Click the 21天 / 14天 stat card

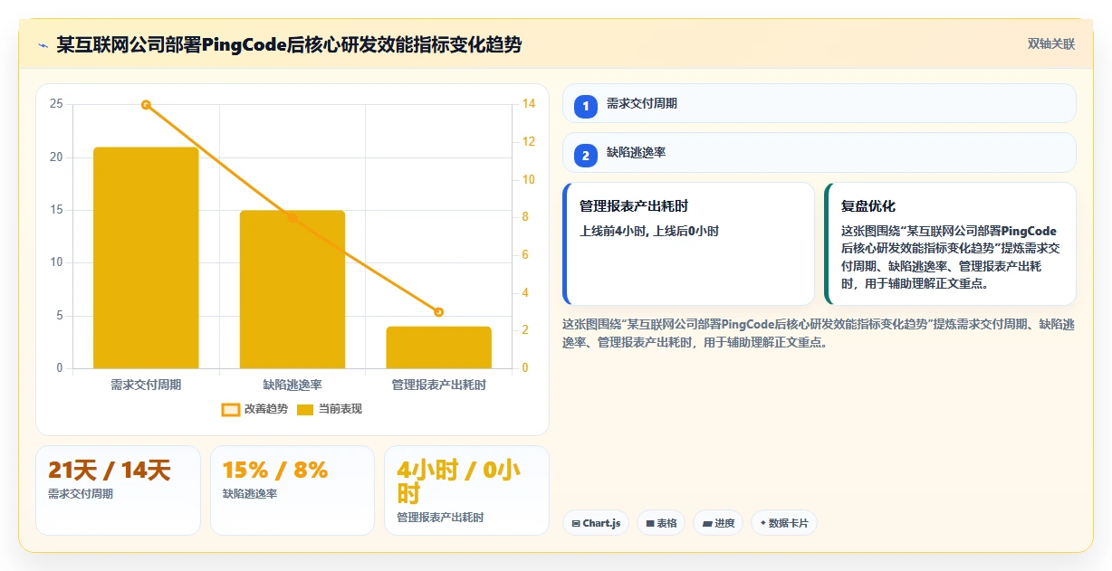(118, 490)
